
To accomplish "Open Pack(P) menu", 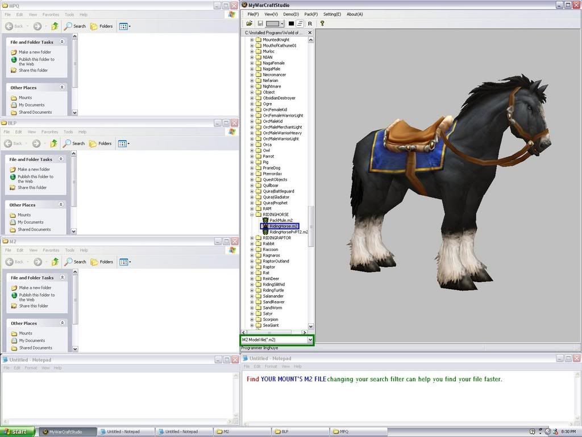I will tap(311, 14).
